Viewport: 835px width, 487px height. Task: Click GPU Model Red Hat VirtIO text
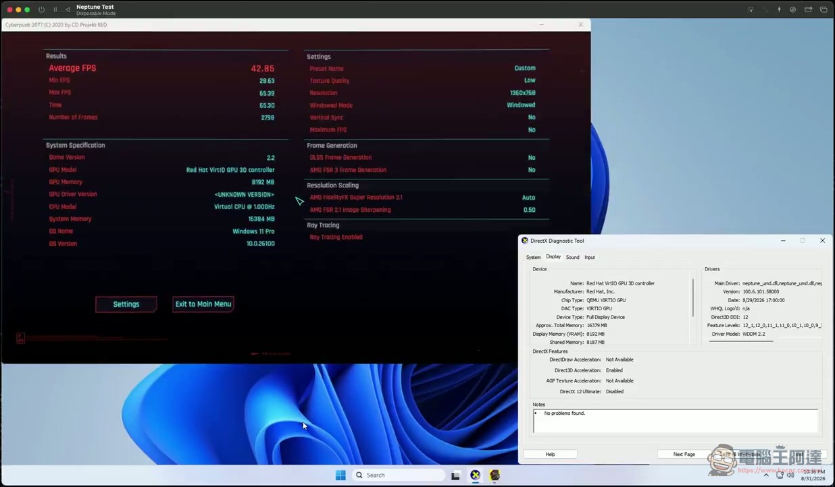pyautogui.click(x=230, y=170)
